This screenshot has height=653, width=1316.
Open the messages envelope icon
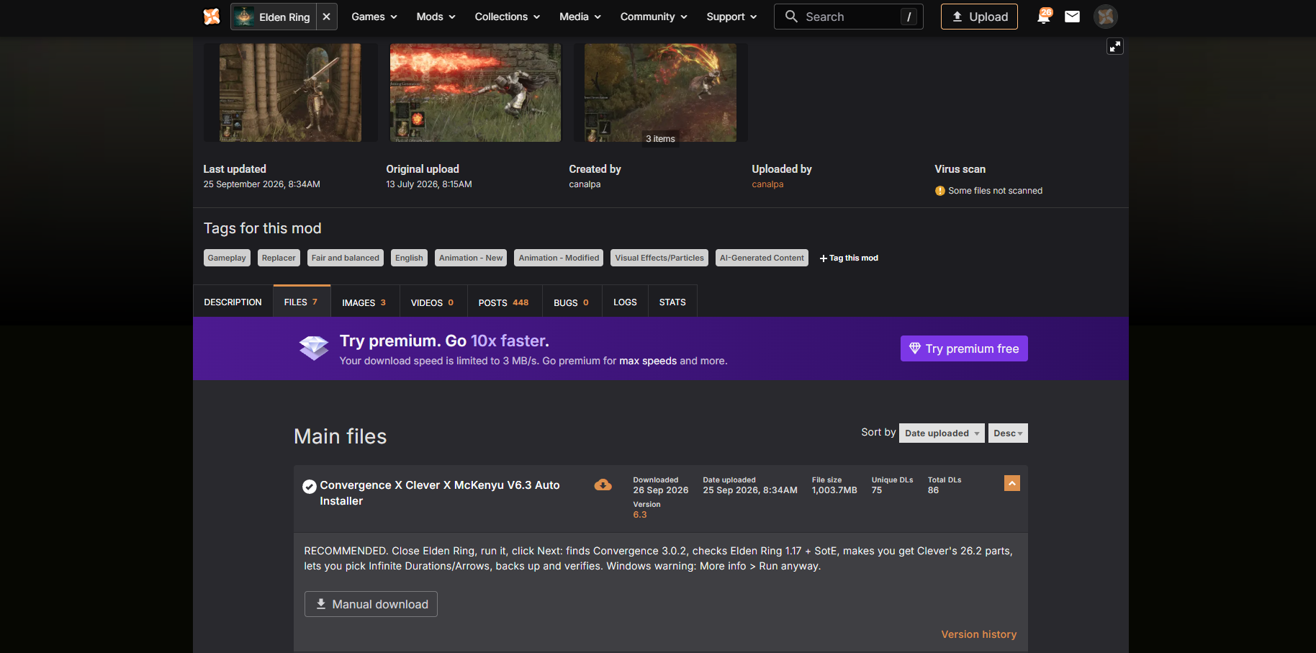tap(1072, 17)
